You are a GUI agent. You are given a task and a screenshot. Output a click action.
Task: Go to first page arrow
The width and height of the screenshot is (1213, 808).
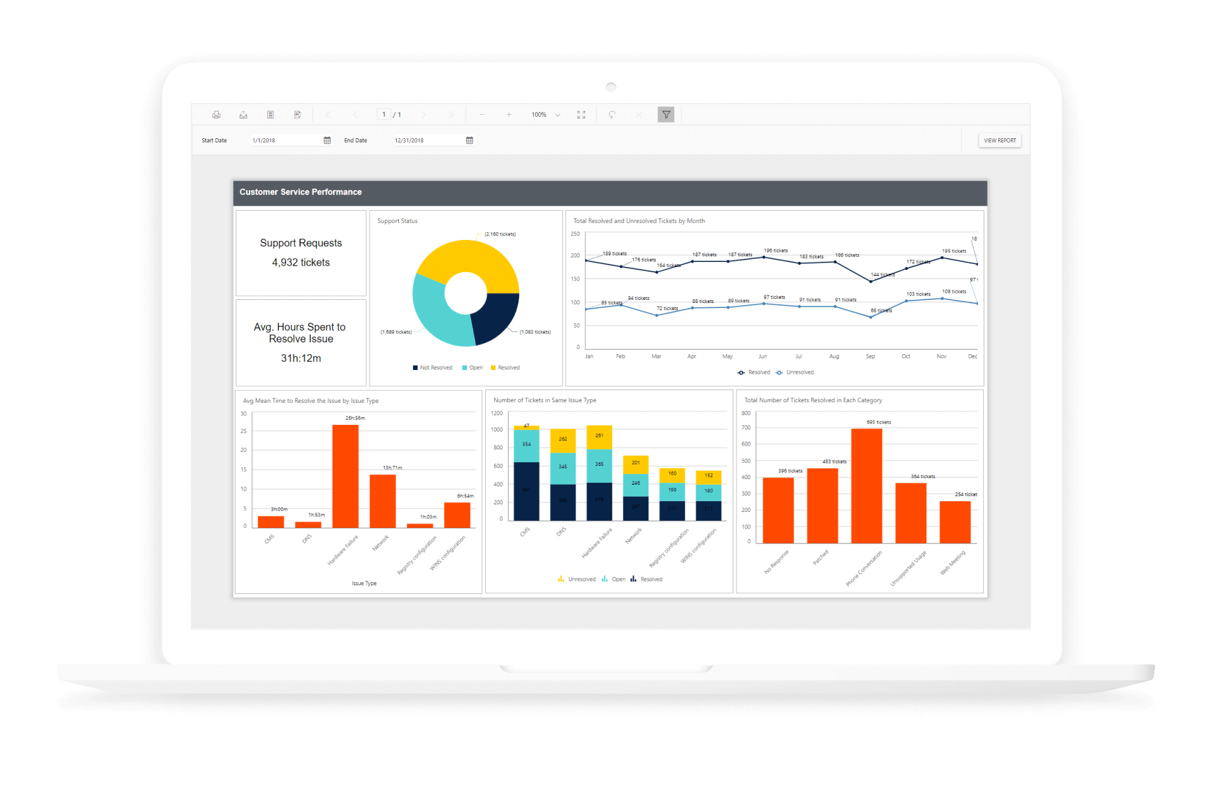(x=328, y=115)
